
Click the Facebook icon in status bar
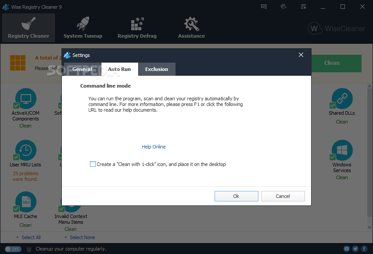point(364,249)
